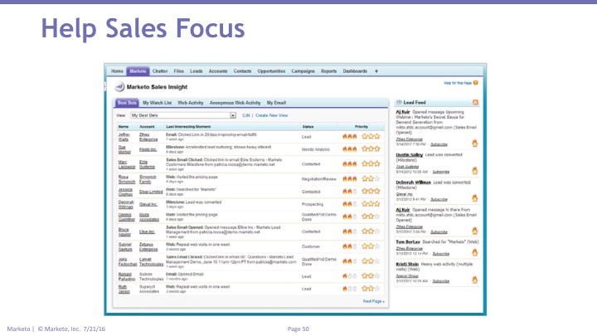This screenshot has height=336, width=597.
Task: Open the Home tab
Action: click(x=117, y=71)
